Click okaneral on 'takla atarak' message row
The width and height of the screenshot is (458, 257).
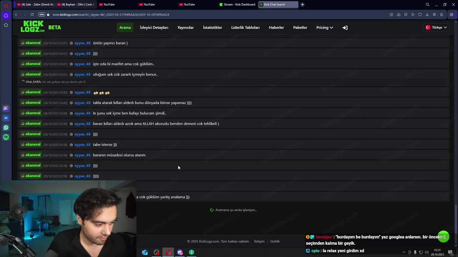coord(31,103)
